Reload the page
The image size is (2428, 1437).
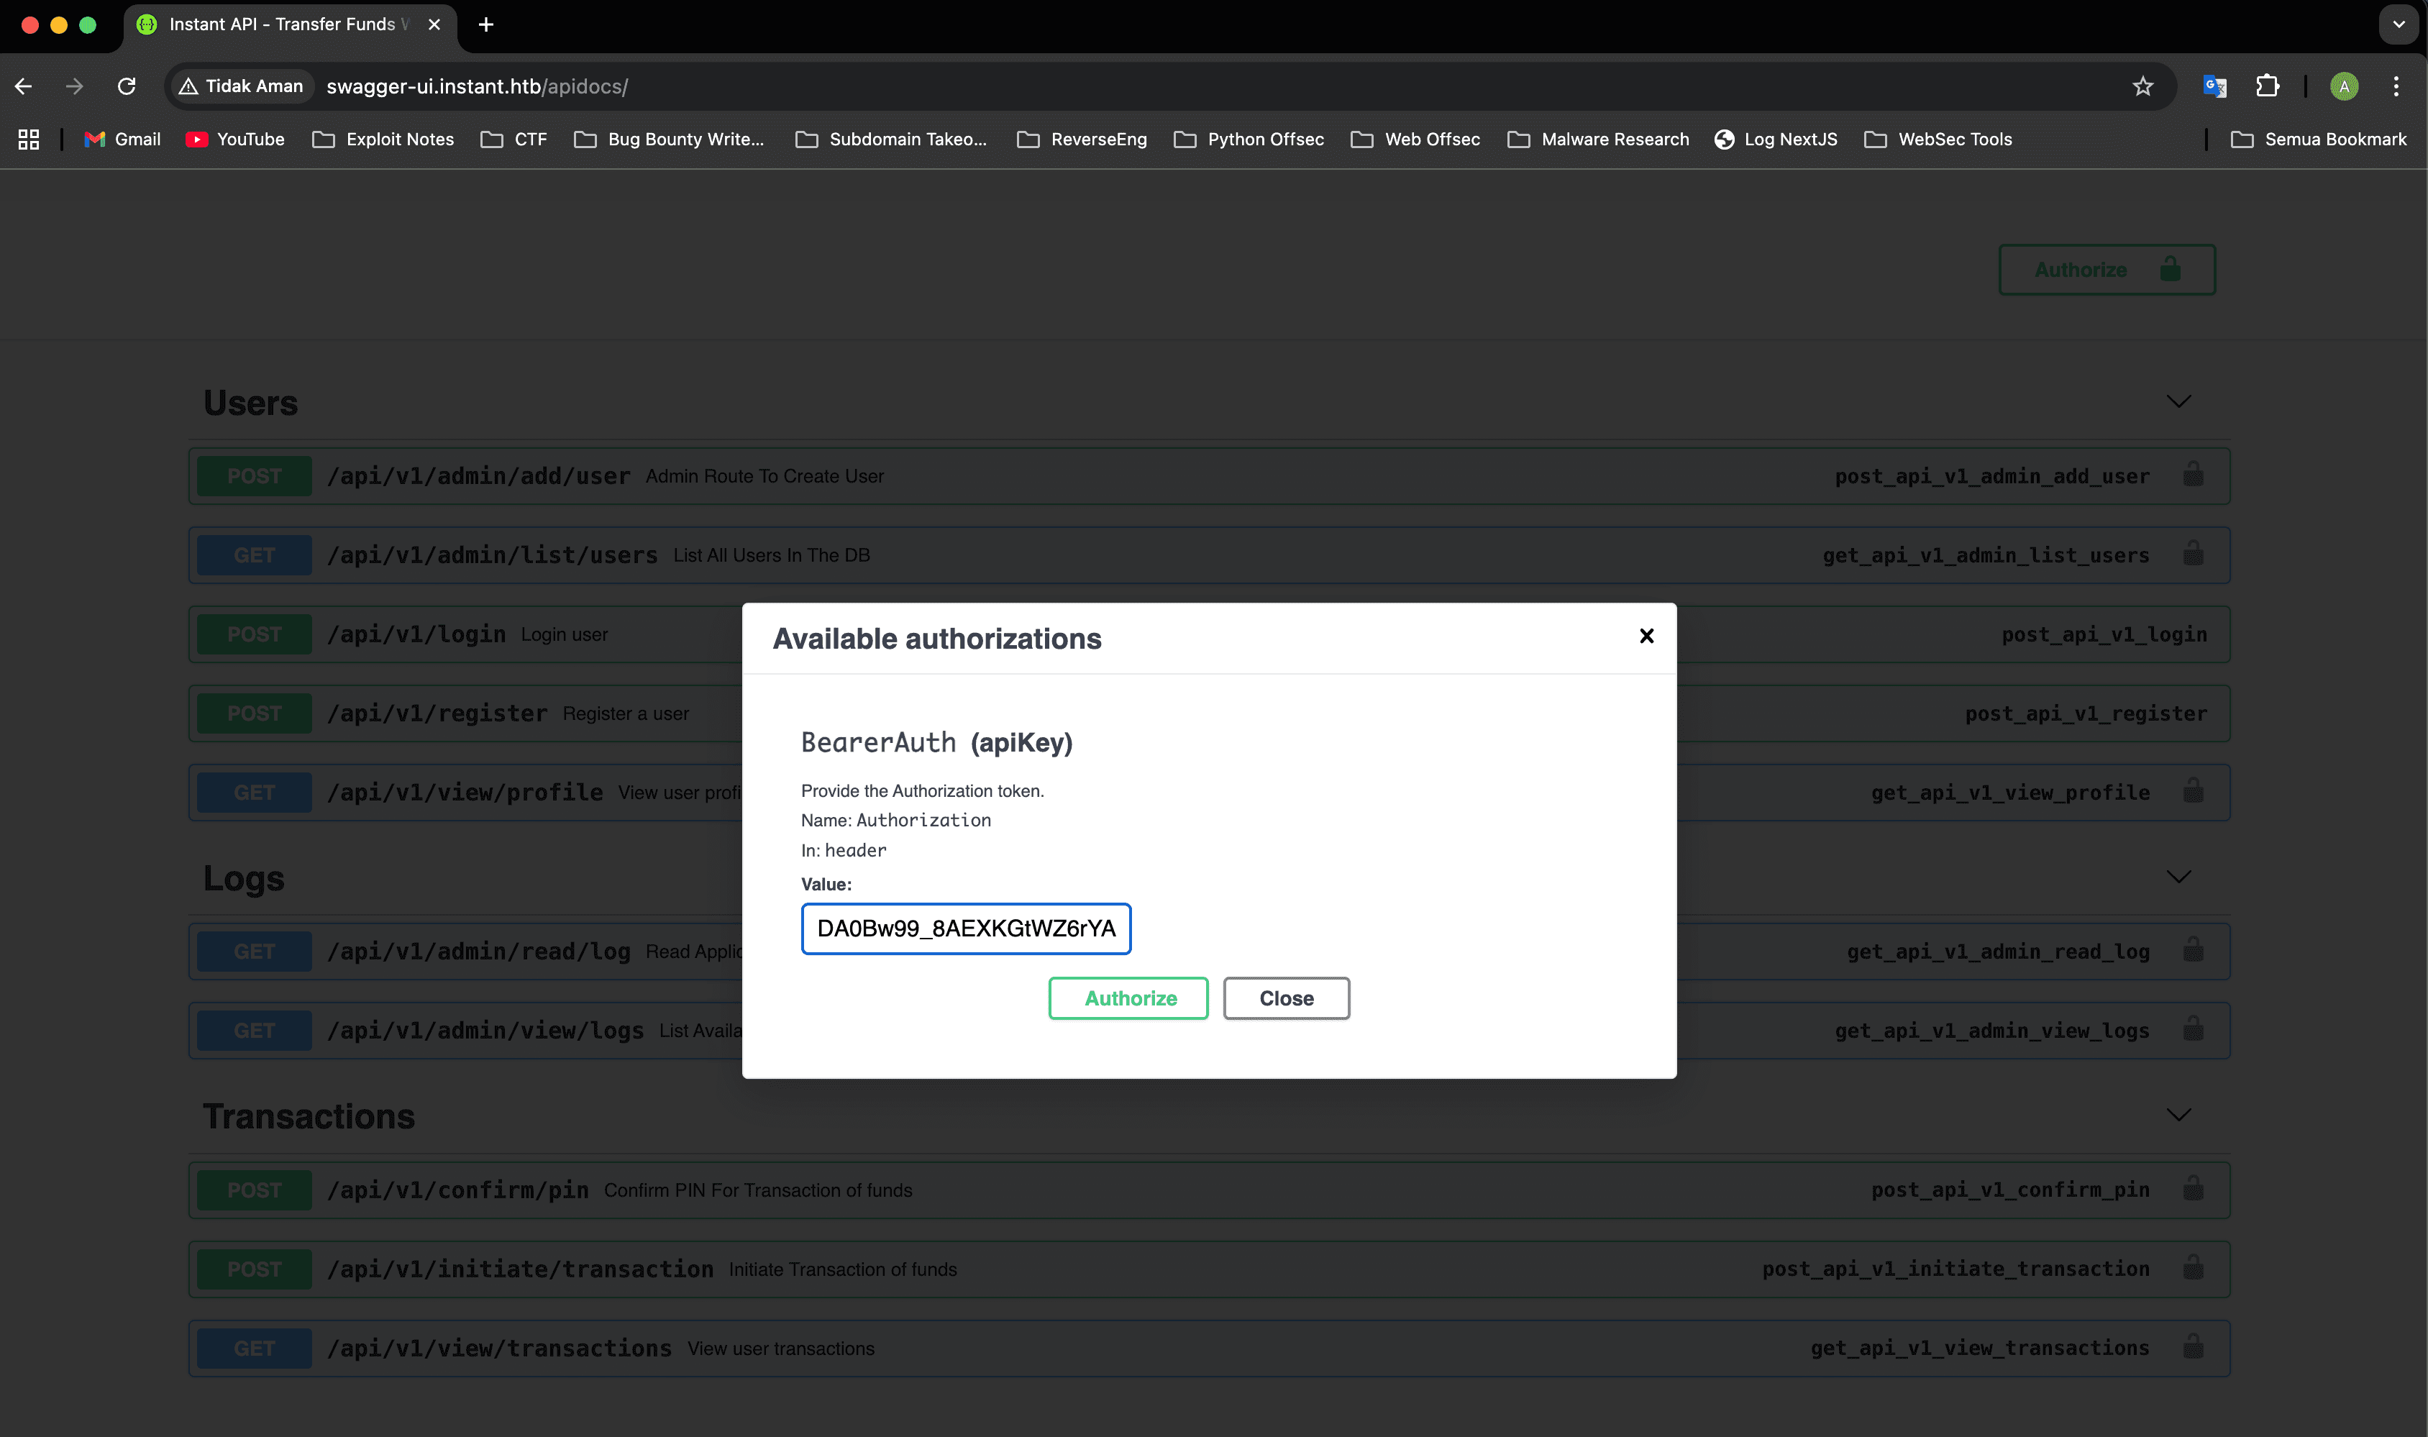(127, 86)
